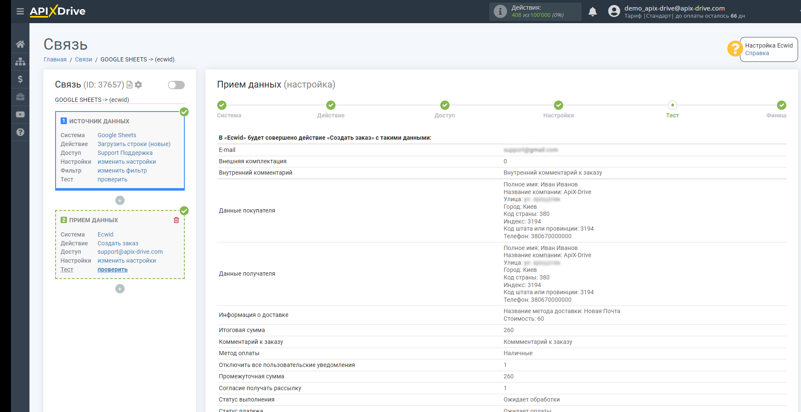
Task: Click изменить настройки in the source block
Action: (x=127, y=162)
